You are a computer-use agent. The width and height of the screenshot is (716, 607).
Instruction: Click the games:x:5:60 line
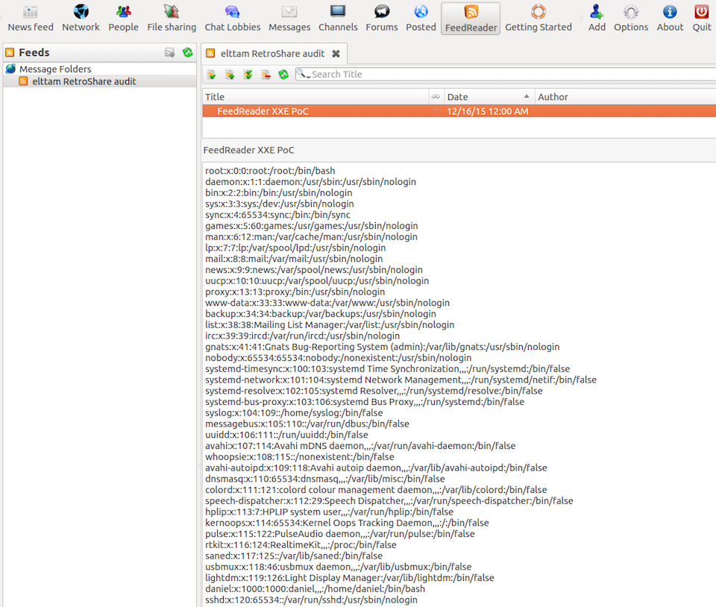tap(312, 225)
